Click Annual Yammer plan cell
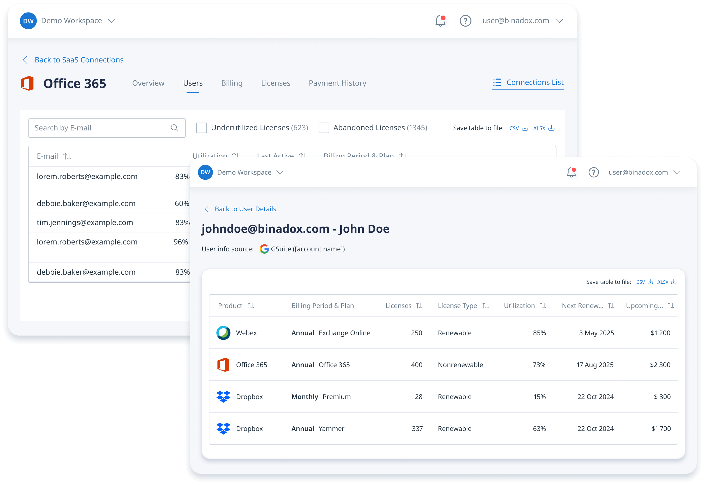704x485 pixels. [x=318, y=428]
